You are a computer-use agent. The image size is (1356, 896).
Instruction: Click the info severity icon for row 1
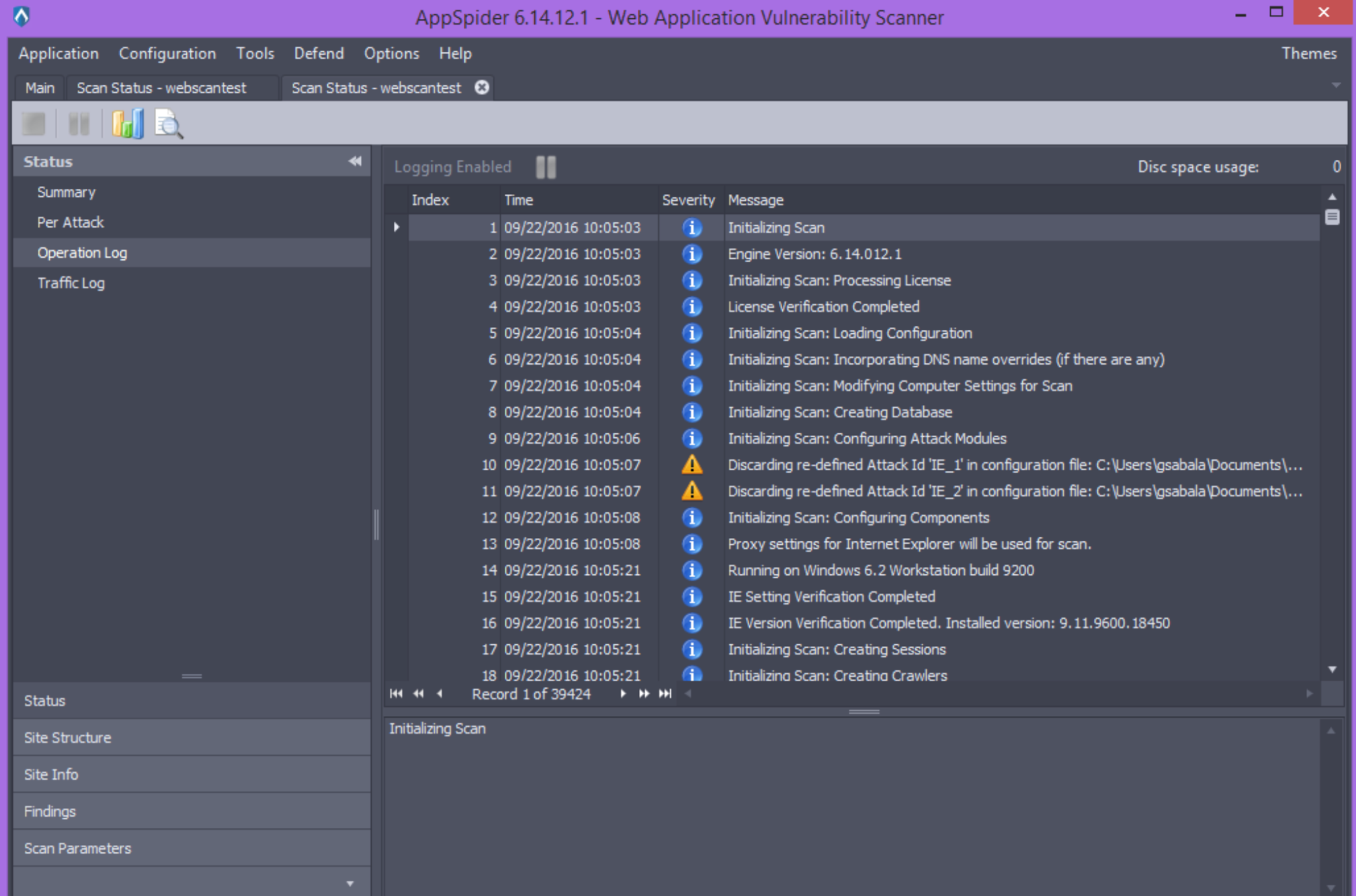coord(692,228)
